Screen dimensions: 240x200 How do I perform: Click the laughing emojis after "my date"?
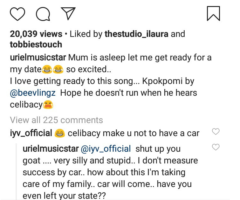pos(53,70)
